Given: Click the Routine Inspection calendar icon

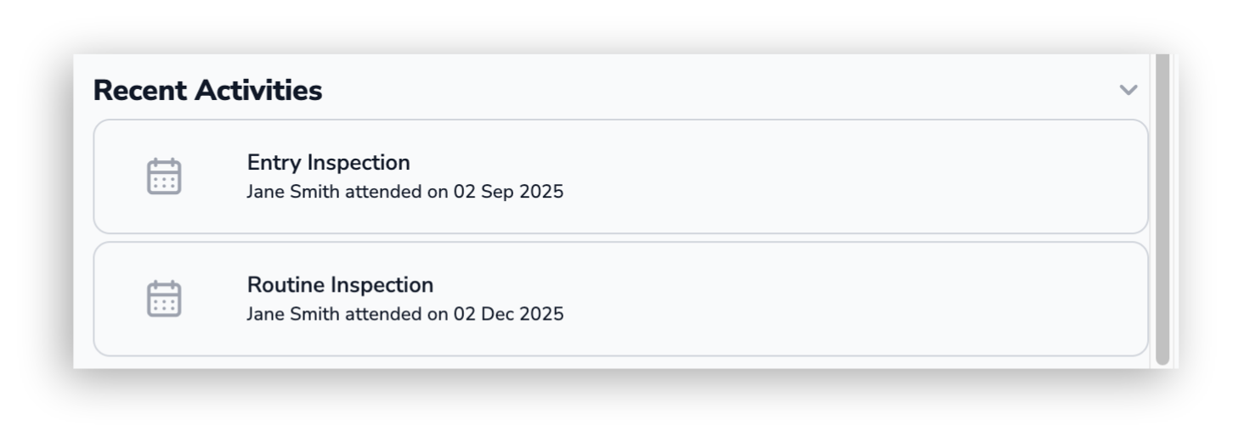Looking at the screenshot, I should pos(164,299).
